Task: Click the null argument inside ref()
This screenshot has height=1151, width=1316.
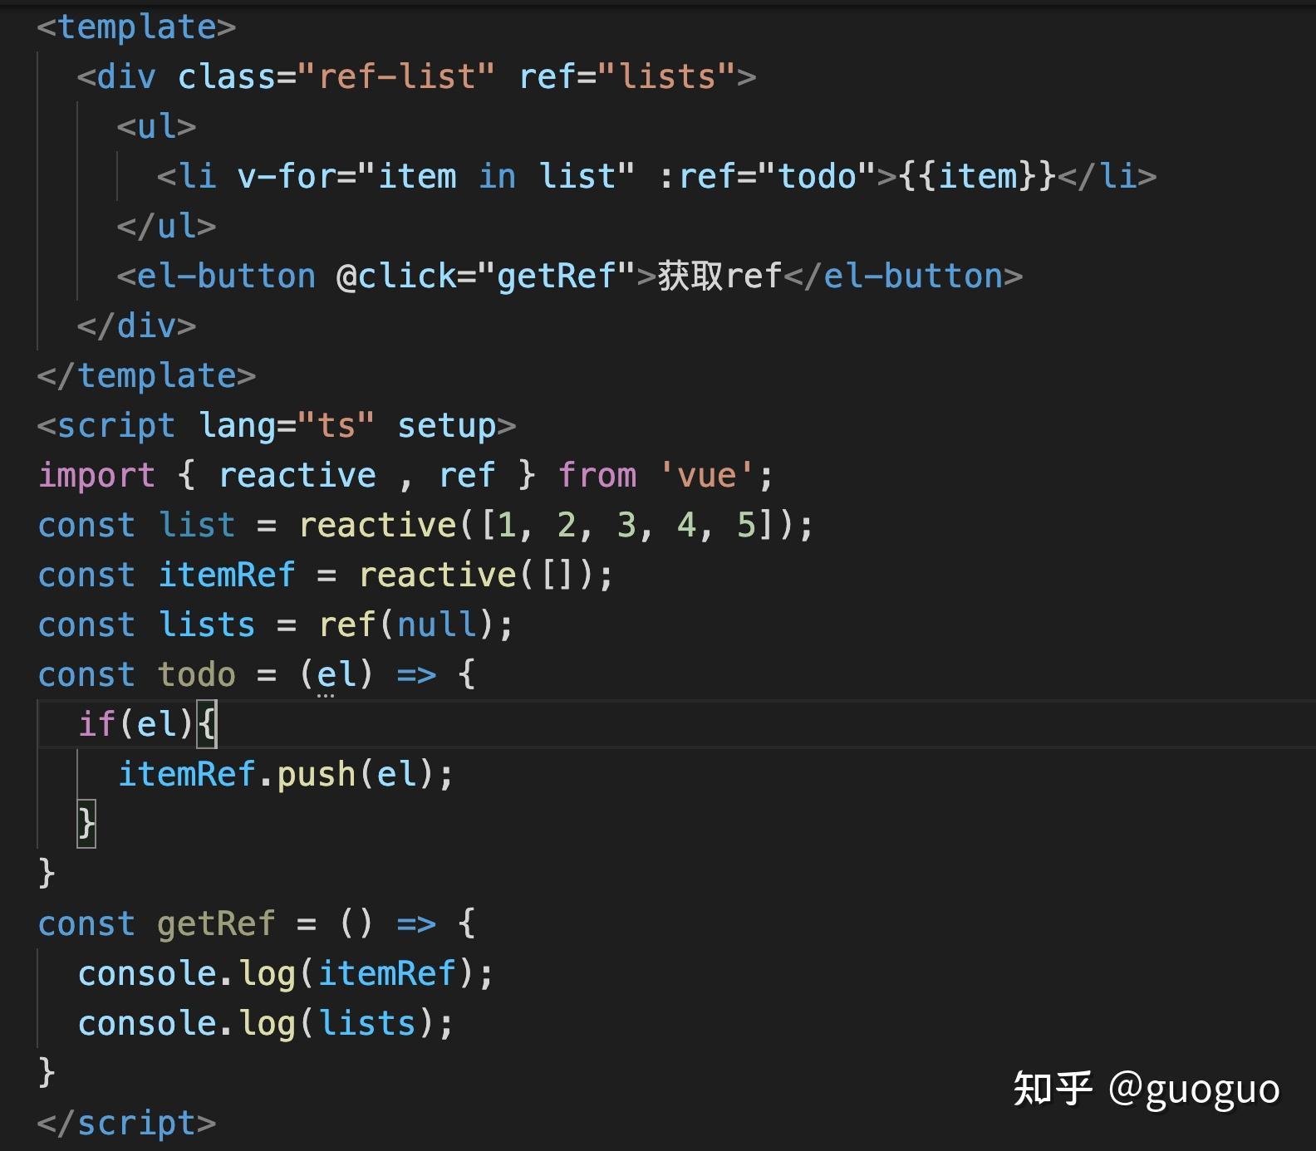Action: [436, 625]
